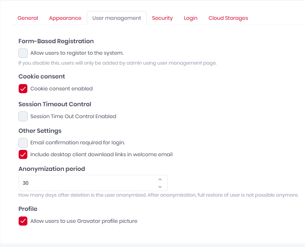Click 'Allow users to register to the system' text
Viewport: 305px width, 247px height.
[x=77, y=53]
